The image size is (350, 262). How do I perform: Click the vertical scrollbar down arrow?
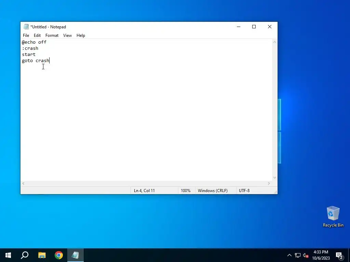point(274,177)
